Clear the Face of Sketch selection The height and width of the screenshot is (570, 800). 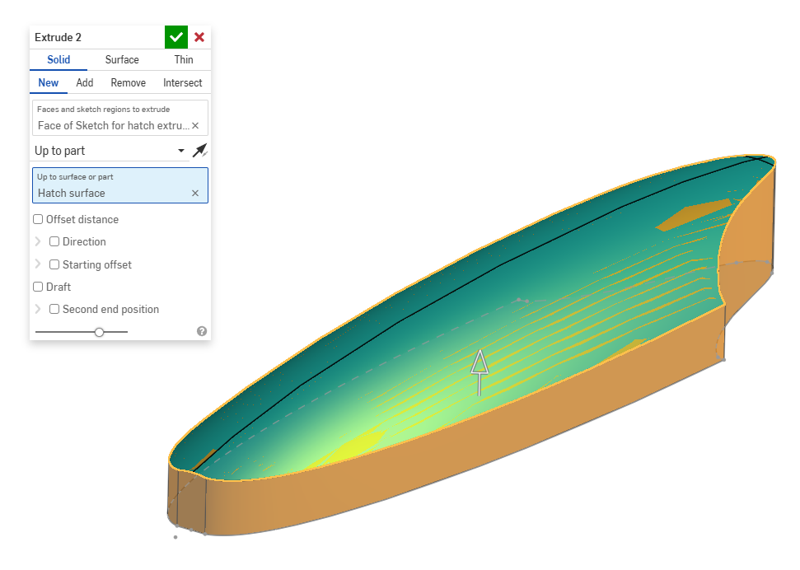195,125
